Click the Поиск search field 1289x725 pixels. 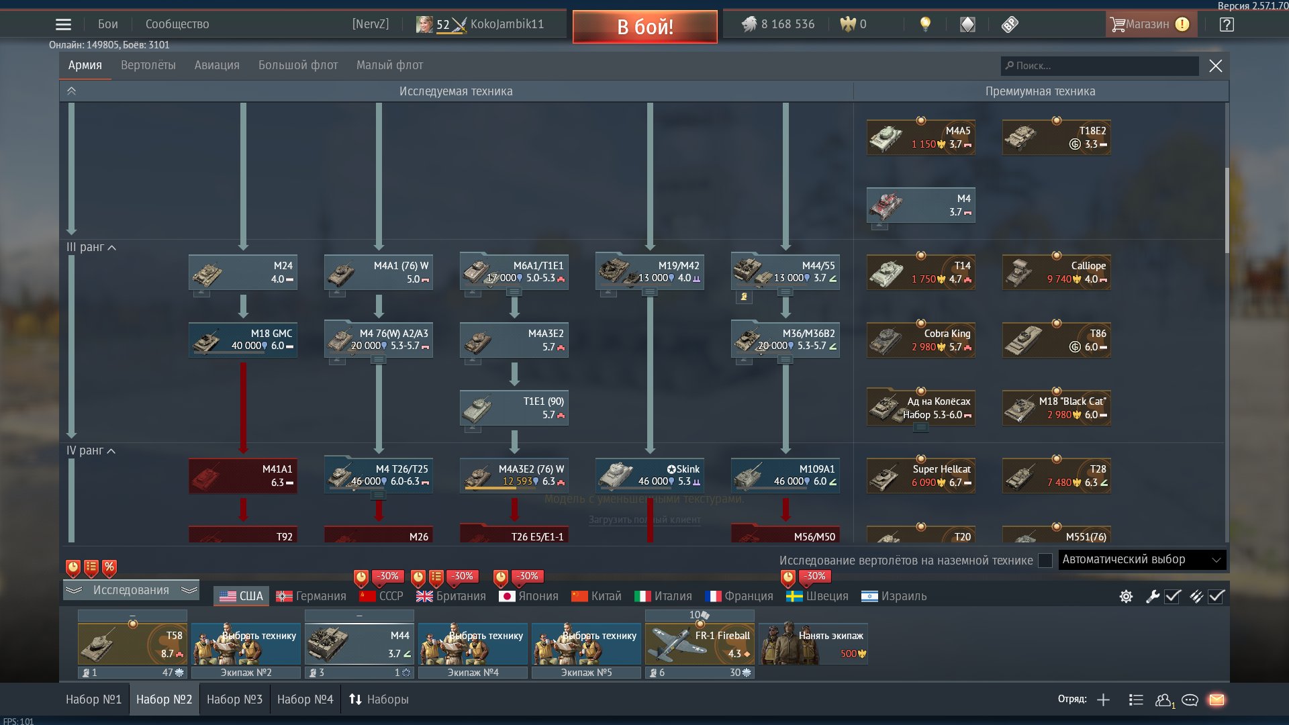[x=1100, y=66]
